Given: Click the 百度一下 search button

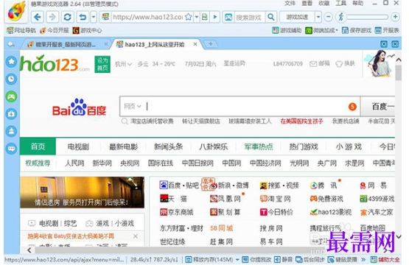Looking at the screenshot, I should tap(378, 106).
